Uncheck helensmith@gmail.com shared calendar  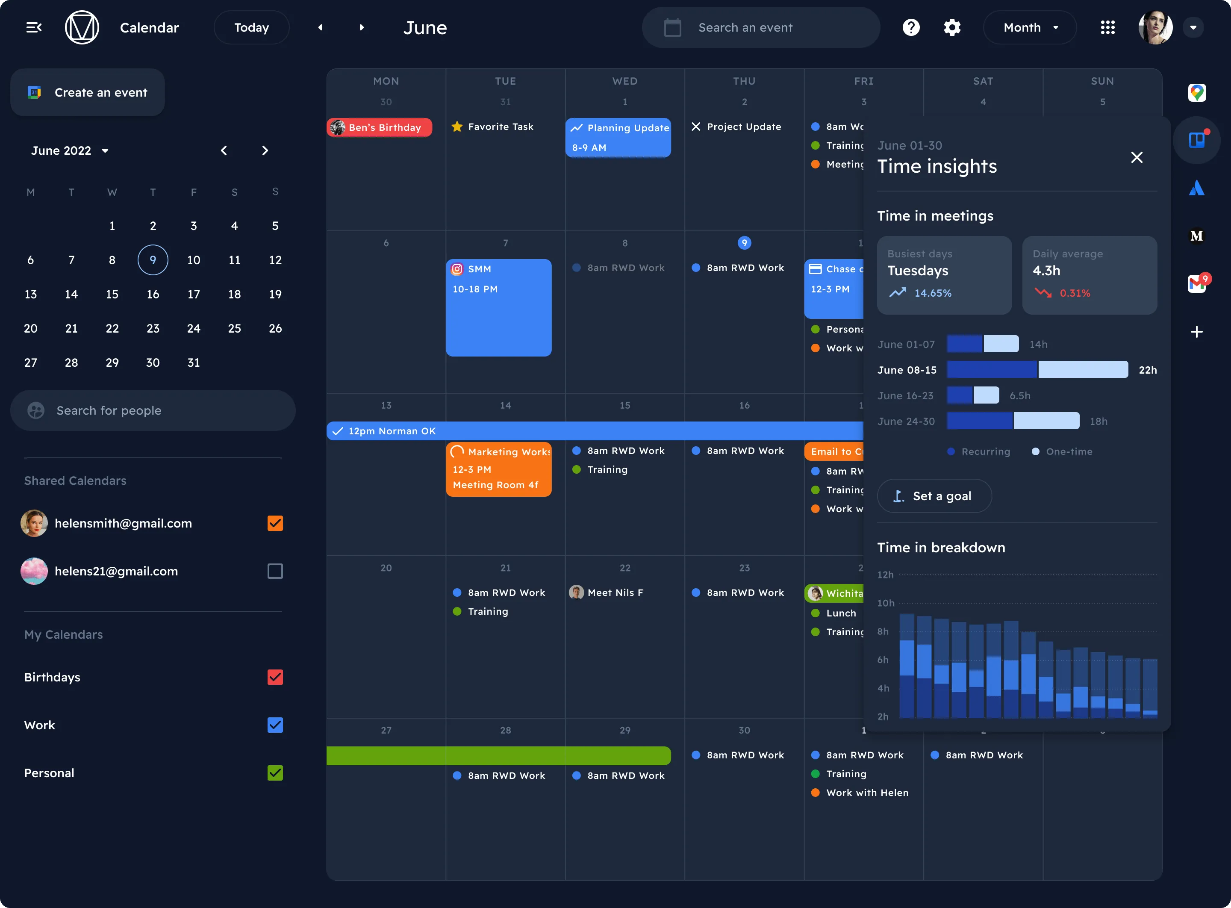coord(275,523)
